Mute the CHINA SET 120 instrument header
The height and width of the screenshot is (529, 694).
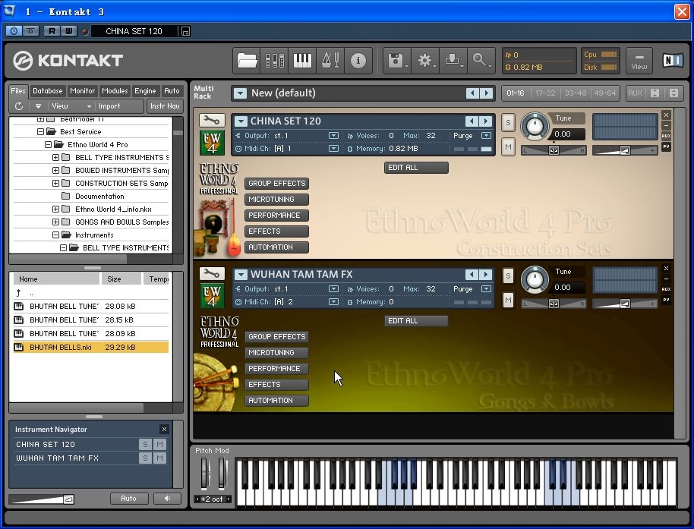[x=508, y=146]
